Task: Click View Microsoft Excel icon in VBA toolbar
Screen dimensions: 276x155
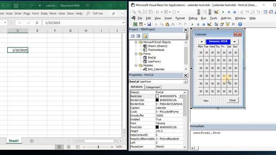Action: point(135,24)
